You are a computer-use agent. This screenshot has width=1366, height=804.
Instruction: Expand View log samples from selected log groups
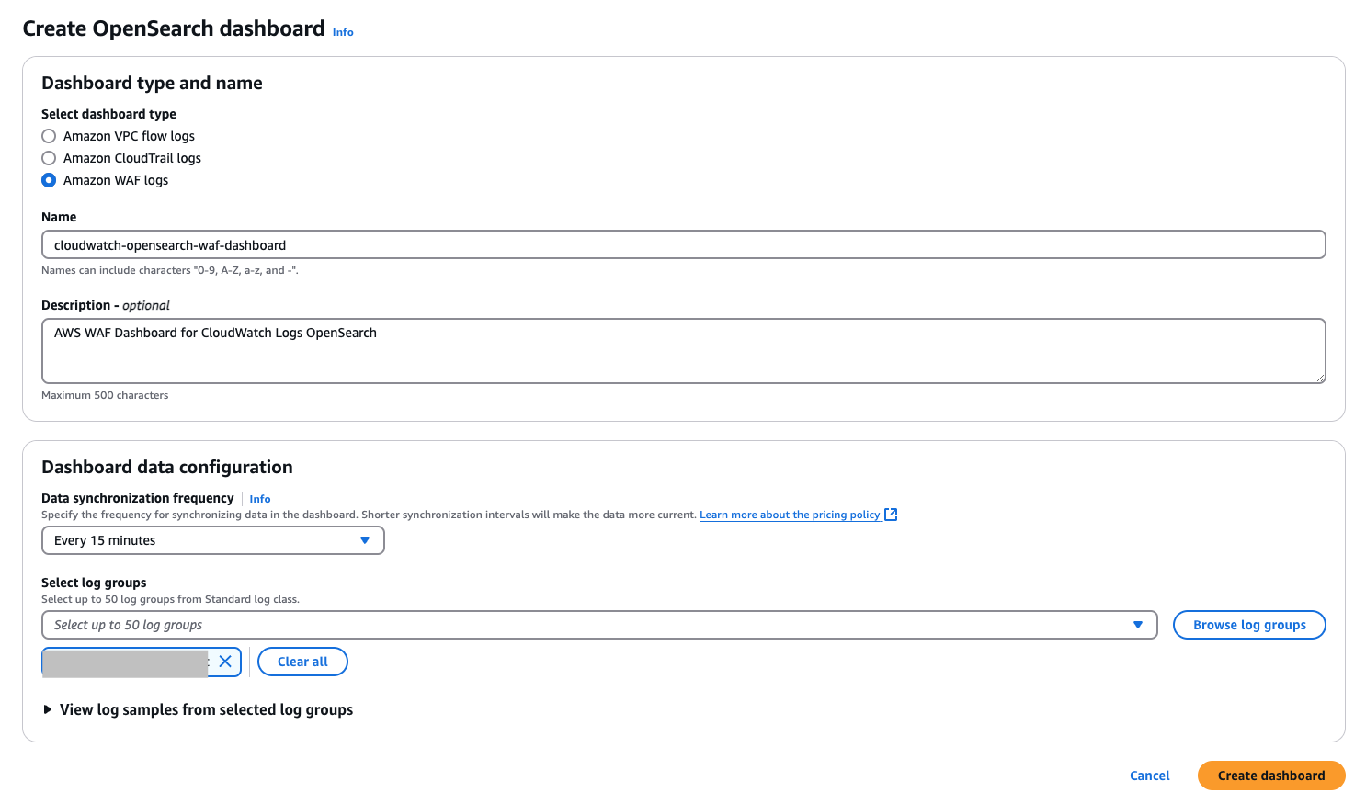pos(198,709)
